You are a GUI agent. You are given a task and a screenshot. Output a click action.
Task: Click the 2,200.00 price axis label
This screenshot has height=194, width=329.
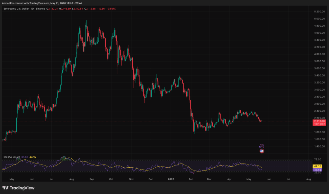click(x=319, y=118)
